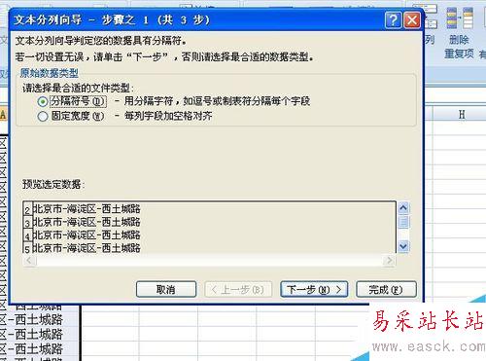The width and height of the screenshot is (486, 361).
Task: Open wizard help via question mark icon
Action: [394, 20]
